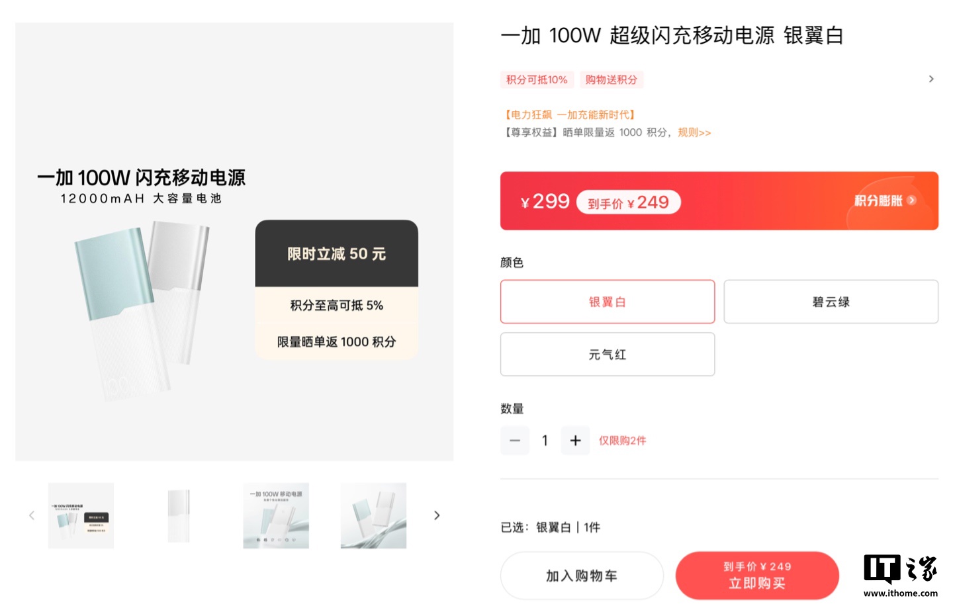Select the fourth lifestyle thumbnail
Image resolution: width=953 pixels, height=608 pixels.
coord(373,515)
